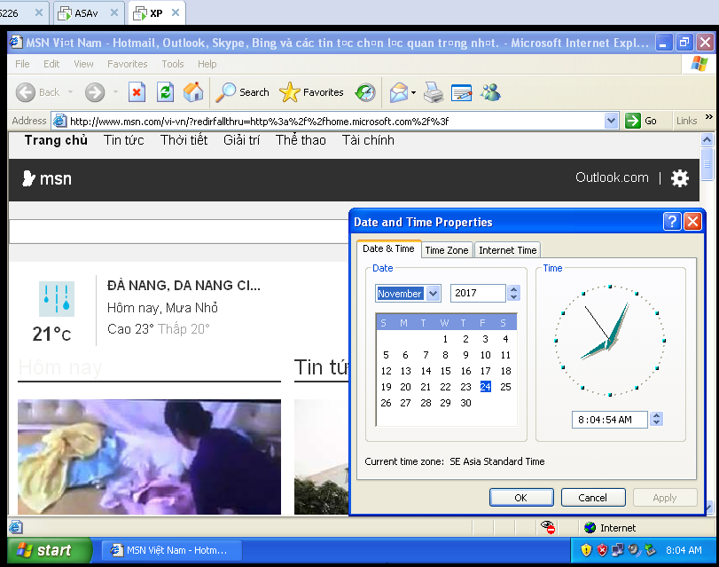Click the page scrollbar up arrow
Viewport: 719px width, 567px height.
tap(707, 139)
